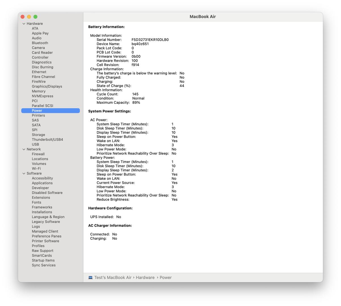Viewport: 341px width, 306px height.
Task: Open Logs in the sidebar
Action: tap(36, 226)
